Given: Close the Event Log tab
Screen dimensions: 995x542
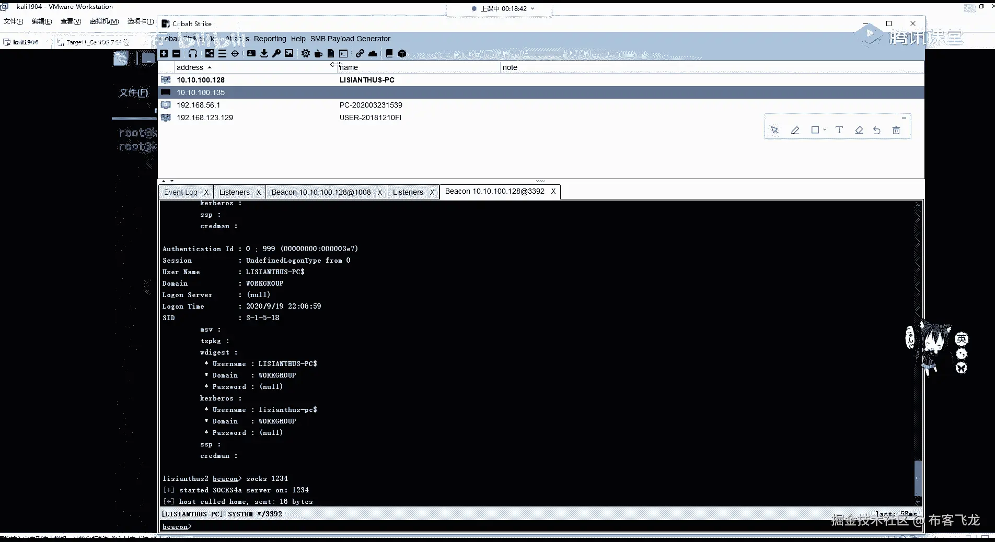Looking at the screenshot, I should 206,192.
